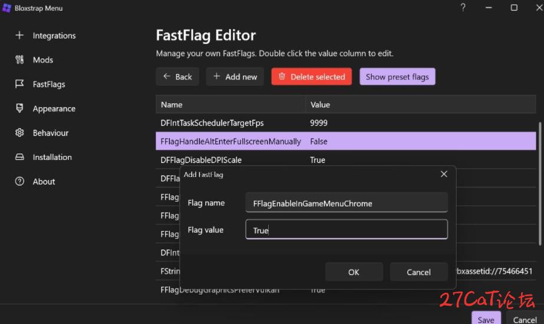Screen dimensions: 544x324
Task: Click the Integrations plus icon
Action: click(x=19, y=35)
